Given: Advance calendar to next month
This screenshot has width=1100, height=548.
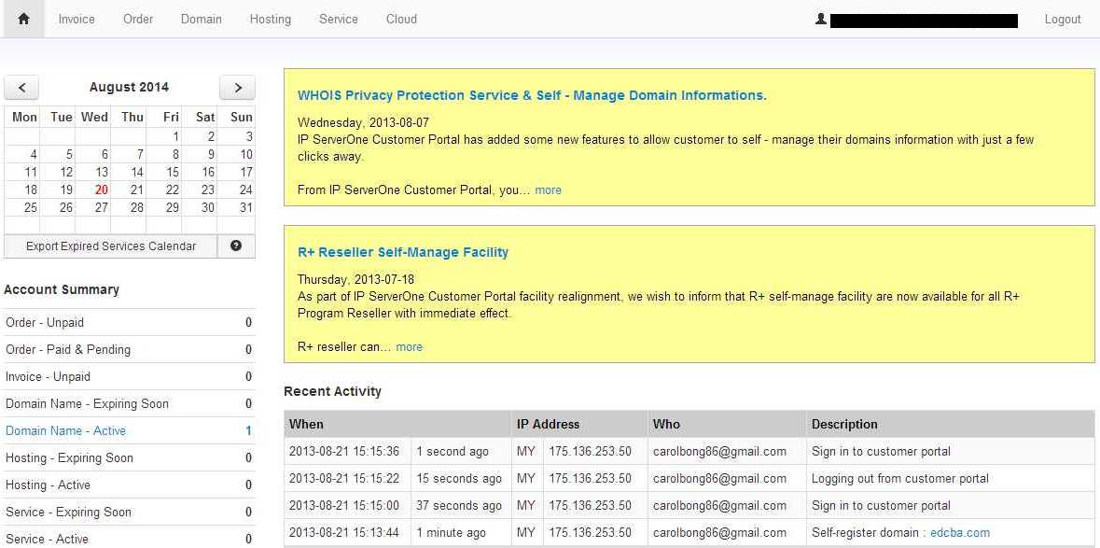Looking at the screenshot, I should pyautogui.click(x=237, y=88).
